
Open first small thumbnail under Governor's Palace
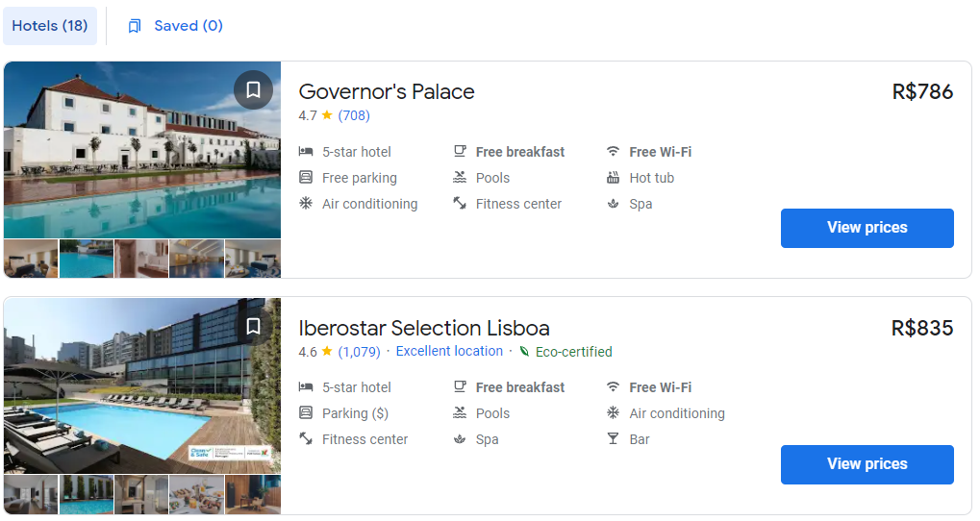click(x=31, y=259)
